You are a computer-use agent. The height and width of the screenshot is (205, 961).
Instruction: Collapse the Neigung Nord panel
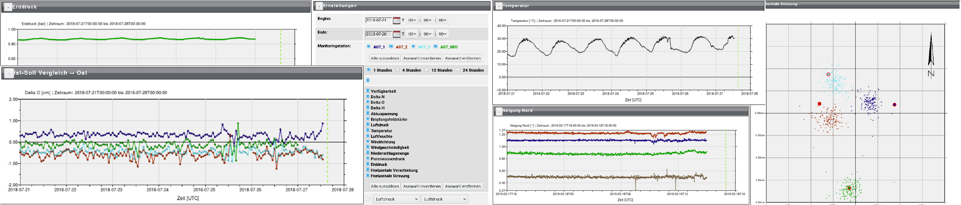tap(499, 112)
